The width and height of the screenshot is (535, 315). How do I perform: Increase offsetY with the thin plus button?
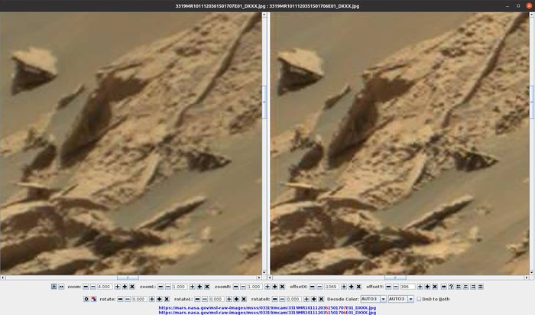click(420, 287)
